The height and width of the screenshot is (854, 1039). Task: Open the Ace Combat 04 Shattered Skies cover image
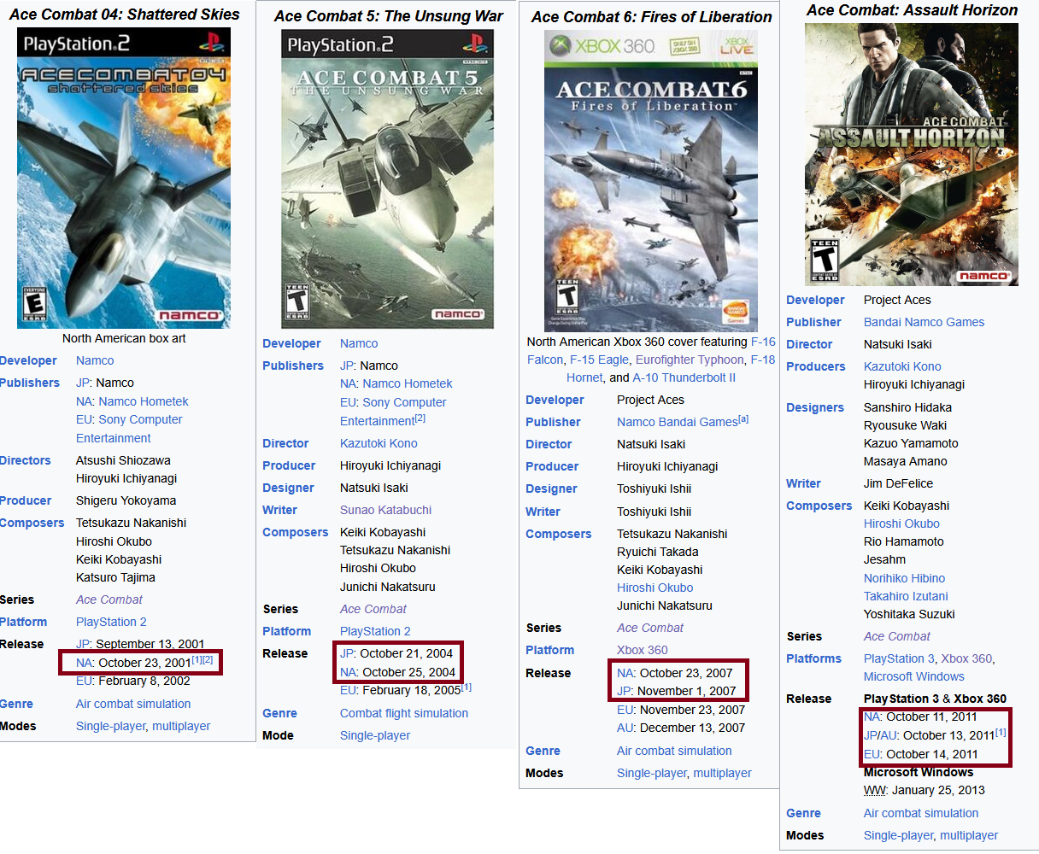[124, 178]
